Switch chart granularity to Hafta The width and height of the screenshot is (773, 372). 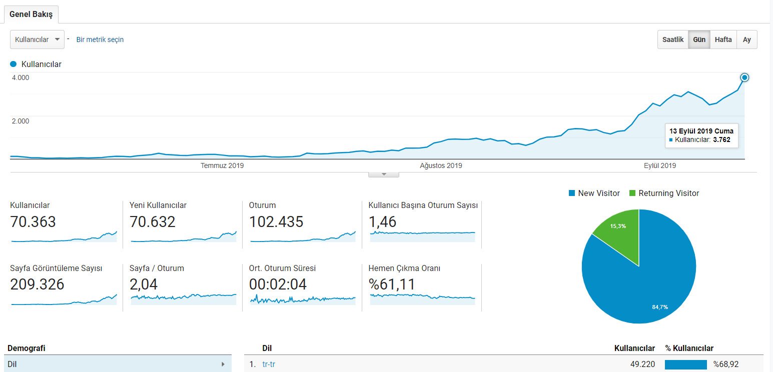point(723,39)
